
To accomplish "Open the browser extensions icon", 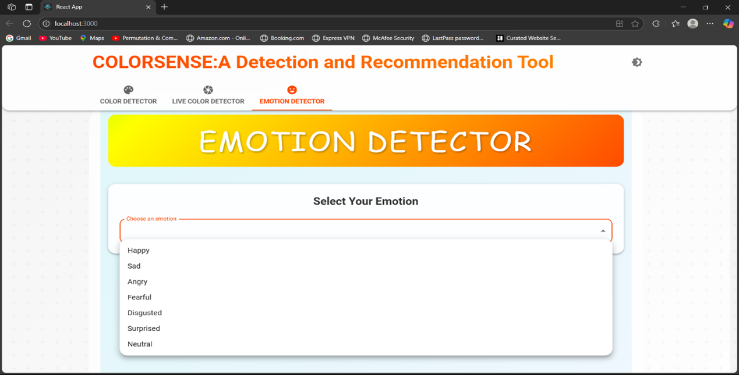I will (656, 24).
